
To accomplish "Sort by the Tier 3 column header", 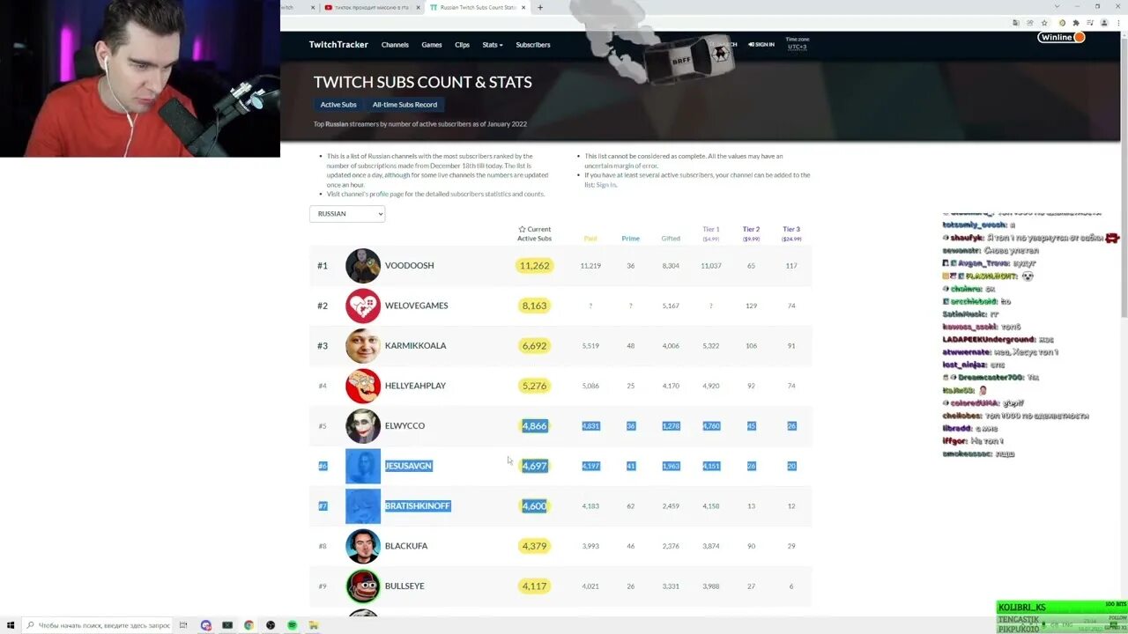I will pyautogui.click(x=791, y=233).
